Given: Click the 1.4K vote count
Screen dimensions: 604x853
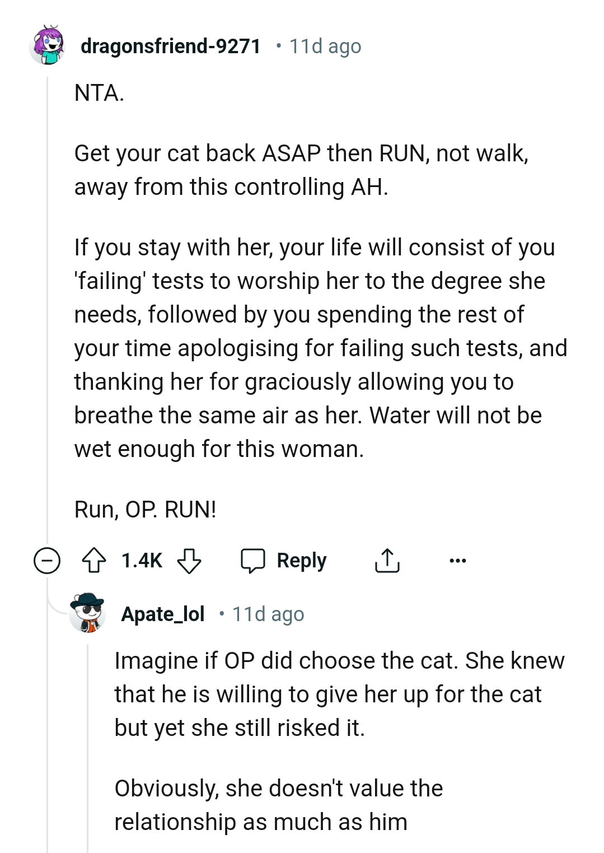Looking at the screenshot, I should [x=141, y=560].
